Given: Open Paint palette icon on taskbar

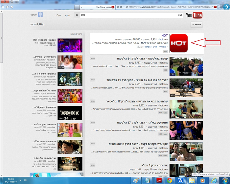Looking at the screenshot, I should pyautogui.click(x=136, y=180).
